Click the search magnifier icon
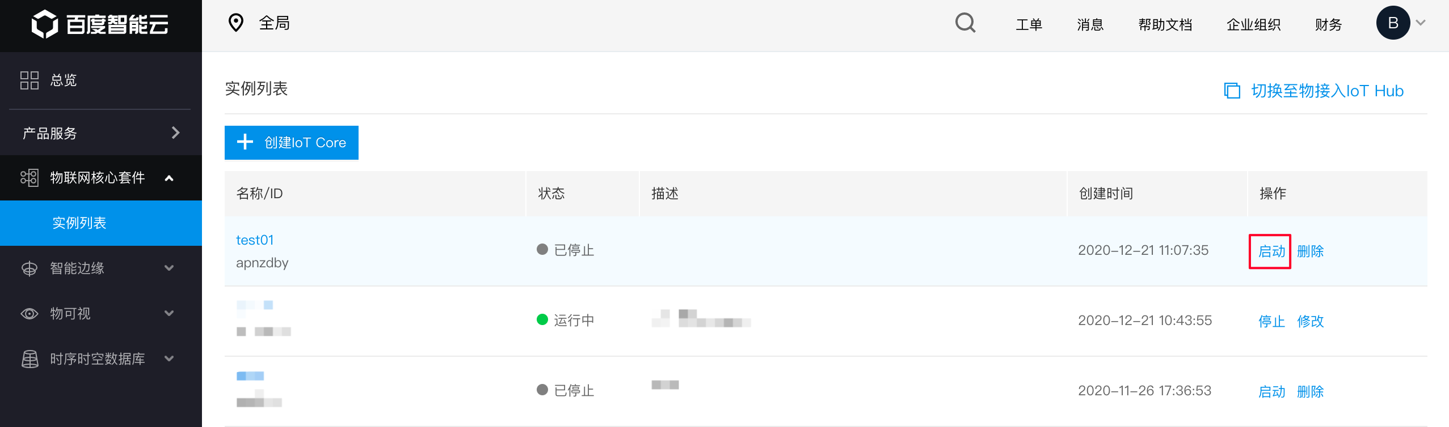Viewport: 1449px width, 427px height. 965,23
